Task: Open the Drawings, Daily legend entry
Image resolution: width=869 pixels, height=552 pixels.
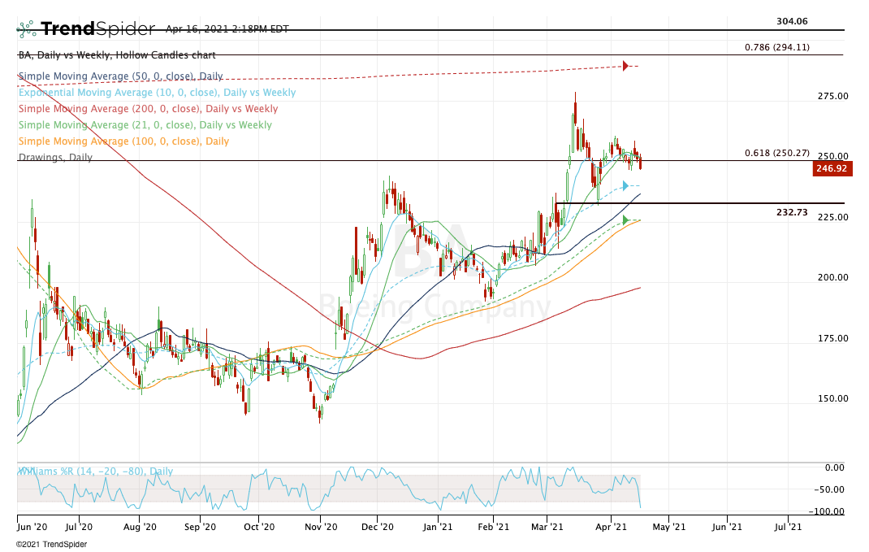Action: pyautogui.click(x=55, y=158)
